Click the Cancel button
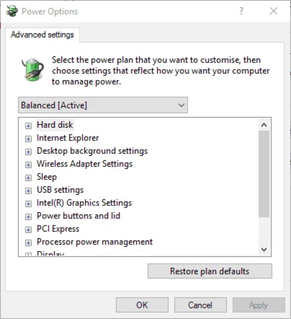This screenshot has width=291, height=319. 200,305
